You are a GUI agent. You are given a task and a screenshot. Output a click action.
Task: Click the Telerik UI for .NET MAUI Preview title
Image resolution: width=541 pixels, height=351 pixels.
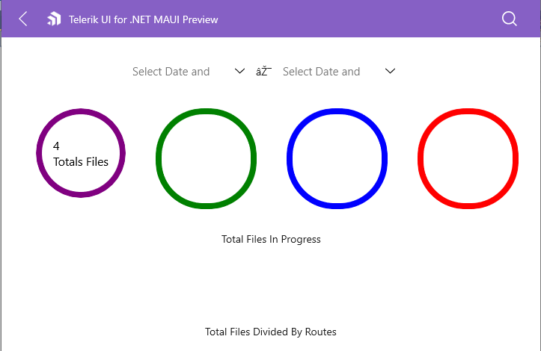(144, 19)
